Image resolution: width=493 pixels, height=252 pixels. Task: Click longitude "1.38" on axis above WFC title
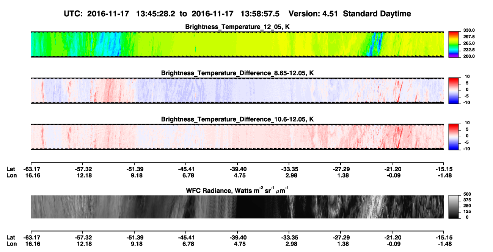pos(343,175)
